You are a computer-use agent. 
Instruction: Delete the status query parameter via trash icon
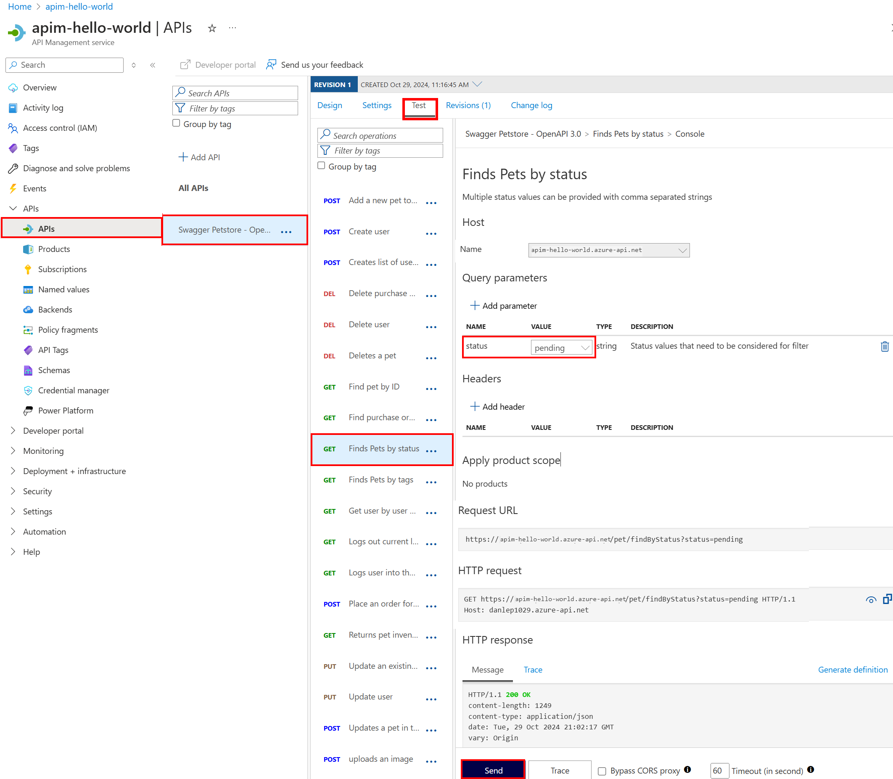(884, 347)
